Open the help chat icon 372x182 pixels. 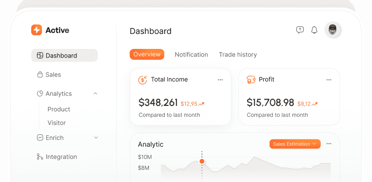pyautogui.click(x=300, y=30)
